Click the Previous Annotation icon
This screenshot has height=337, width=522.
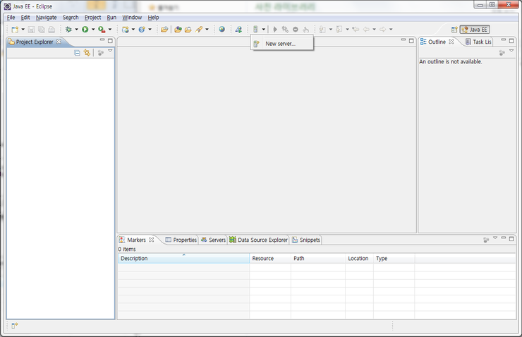[x=339, y=30]
